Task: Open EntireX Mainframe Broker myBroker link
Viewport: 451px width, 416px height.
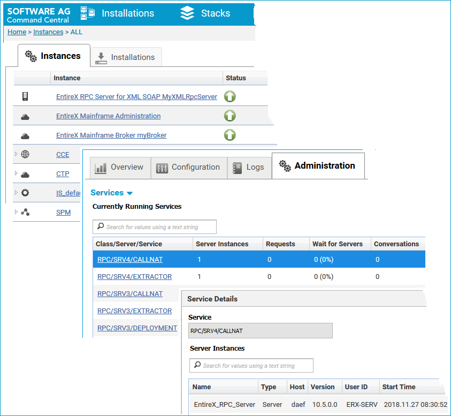Action: point(111,135)
